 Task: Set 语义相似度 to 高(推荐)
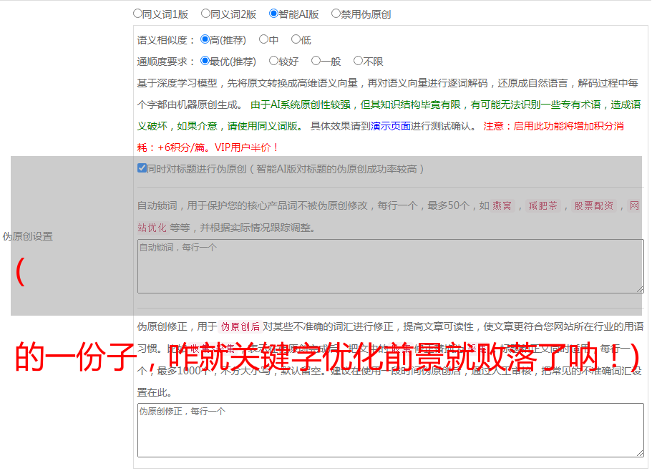(205, 39)
